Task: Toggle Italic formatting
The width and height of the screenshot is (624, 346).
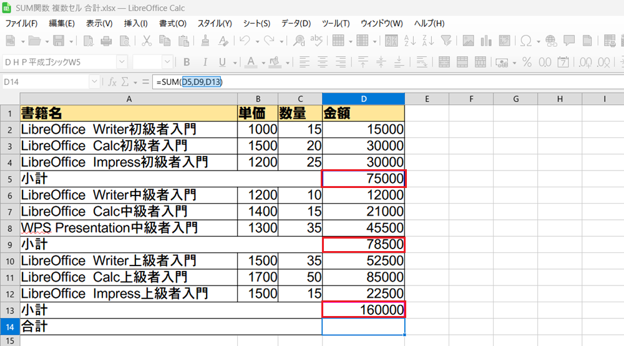Action: click(x=205, y=62)
